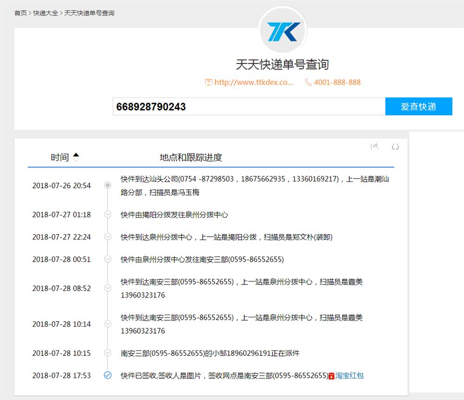Click the website icon beside ttkdex link
Image resolution: width=464 pixels, height=400 pixels.
click(209, 82)
